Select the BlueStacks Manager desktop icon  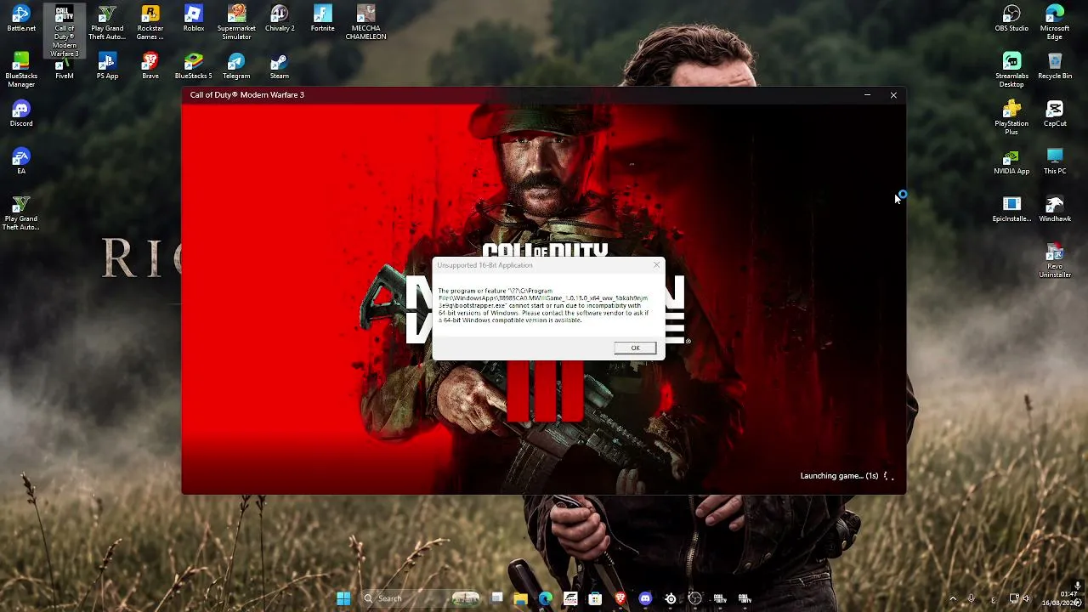tap(21, 71)
